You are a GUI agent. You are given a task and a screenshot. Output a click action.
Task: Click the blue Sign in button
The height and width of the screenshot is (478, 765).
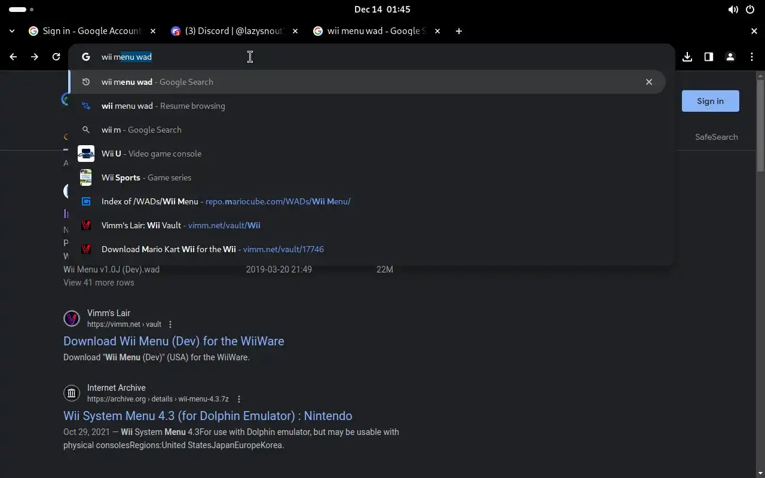pos(710,101)
